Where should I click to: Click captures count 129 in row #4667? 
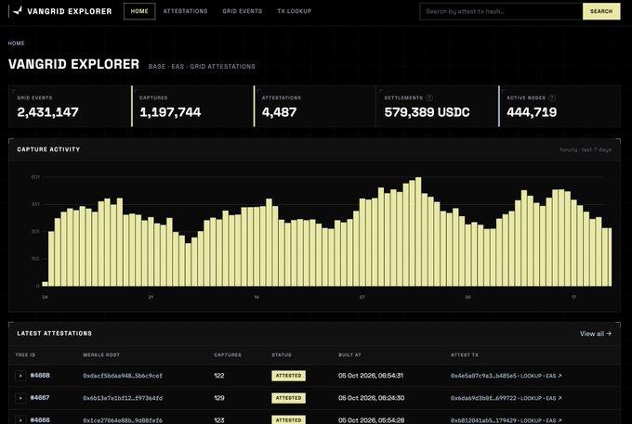(x=218, y=398)
